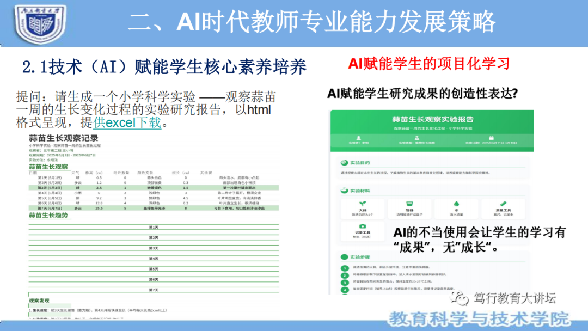588x331 pixels.
Task: Click the trend chart label 第7天
Action: (154, 290)
